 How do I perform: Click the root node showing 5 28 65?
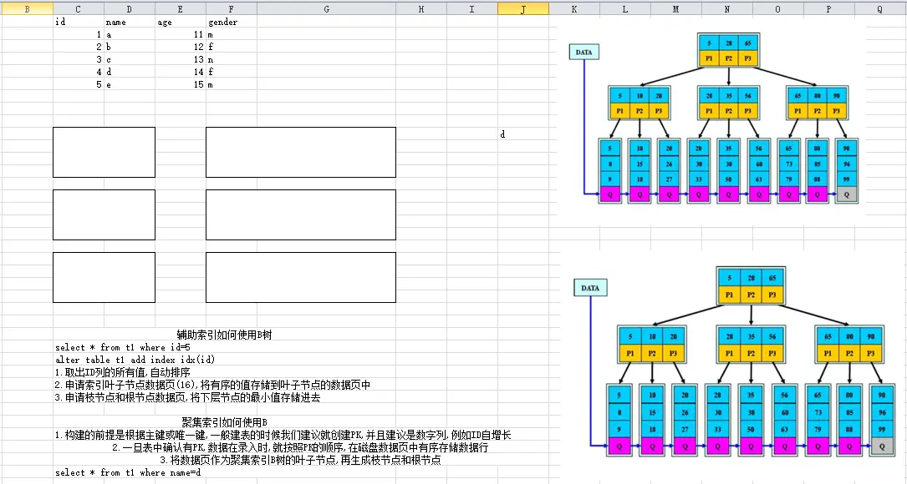click(x=728, y=47)
